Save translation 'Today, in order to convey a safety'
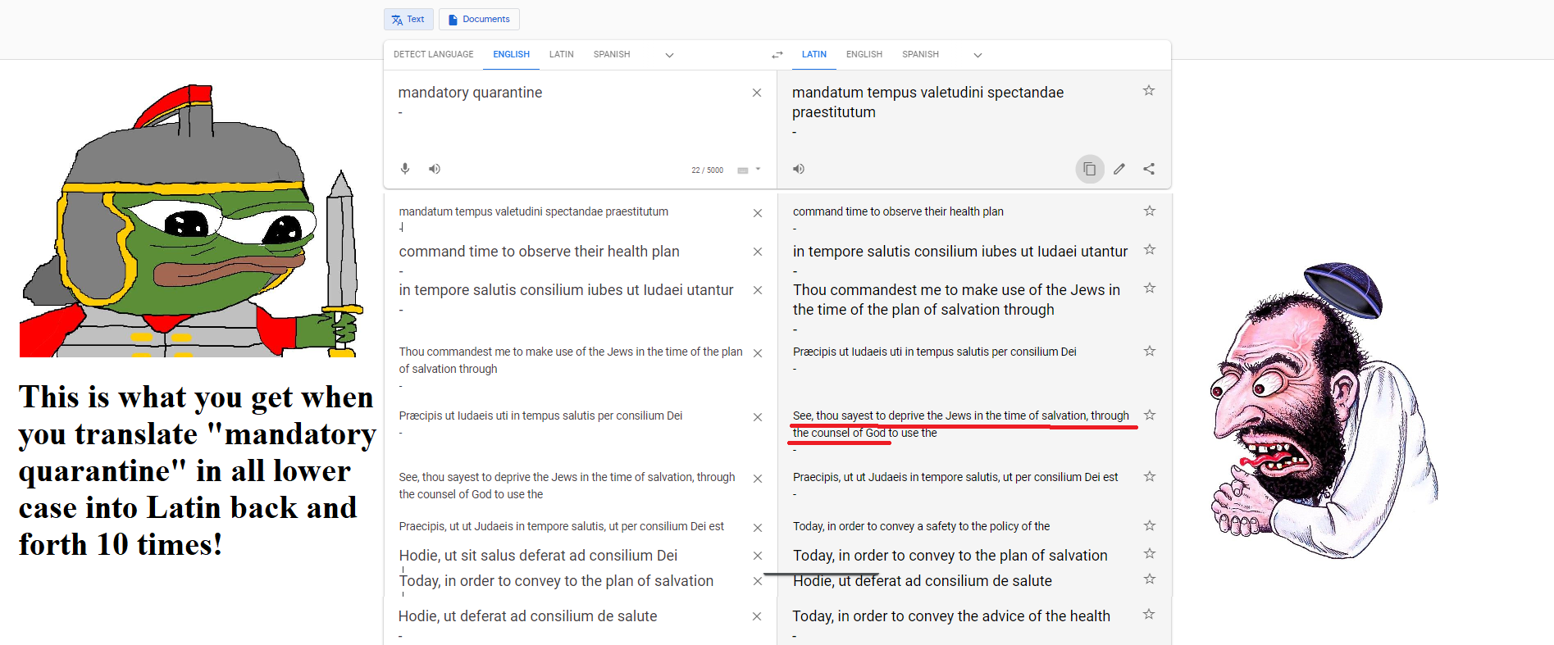The width and height of the screenshot is (1554, 645). (x=1150, y=525)
